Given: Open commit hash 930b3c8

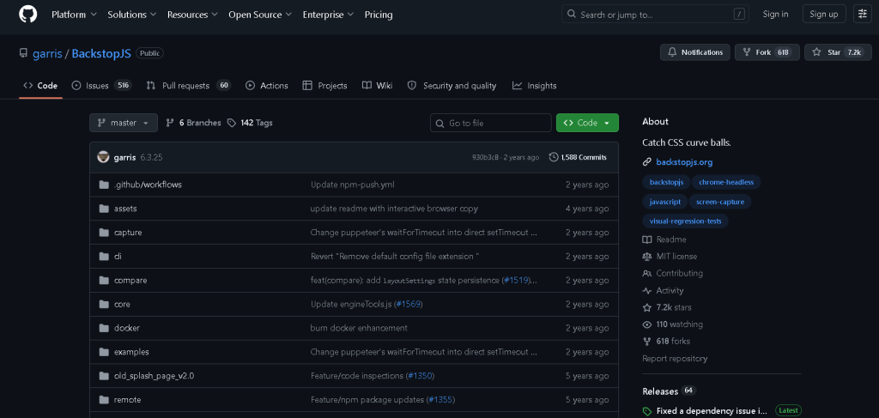Looking at the screenshot, I should pos(486,157).
